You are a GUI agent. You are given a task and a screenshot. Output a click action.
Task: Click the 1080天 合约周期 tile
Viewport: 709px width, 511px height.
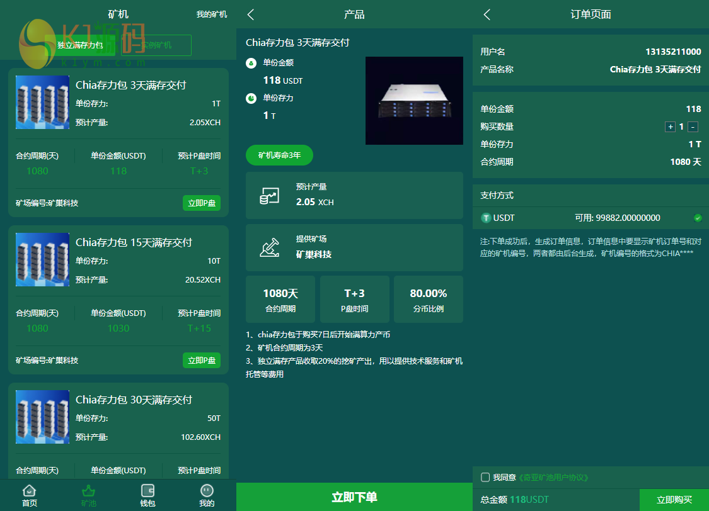click(280, 300)
